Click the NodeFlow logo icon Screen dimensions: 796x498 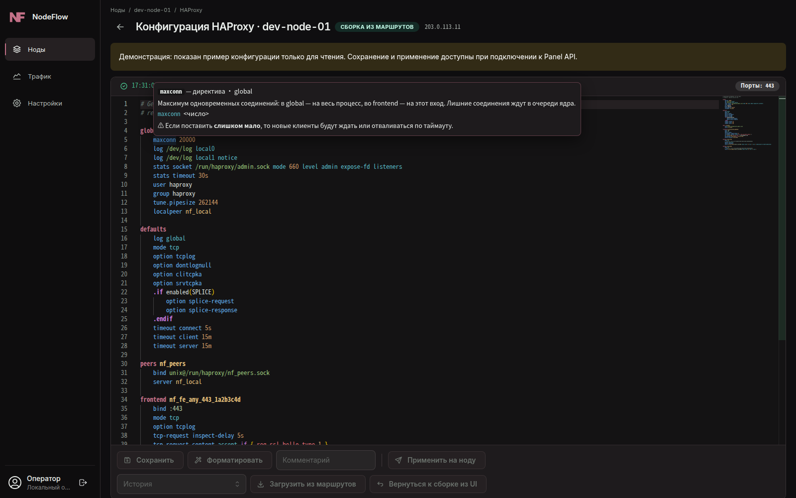(17, 17)
